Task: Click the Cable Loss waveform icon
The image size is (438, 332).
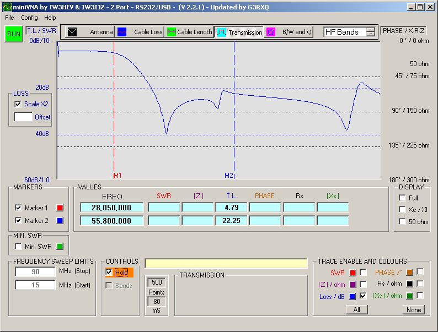Action: point(122,32)
